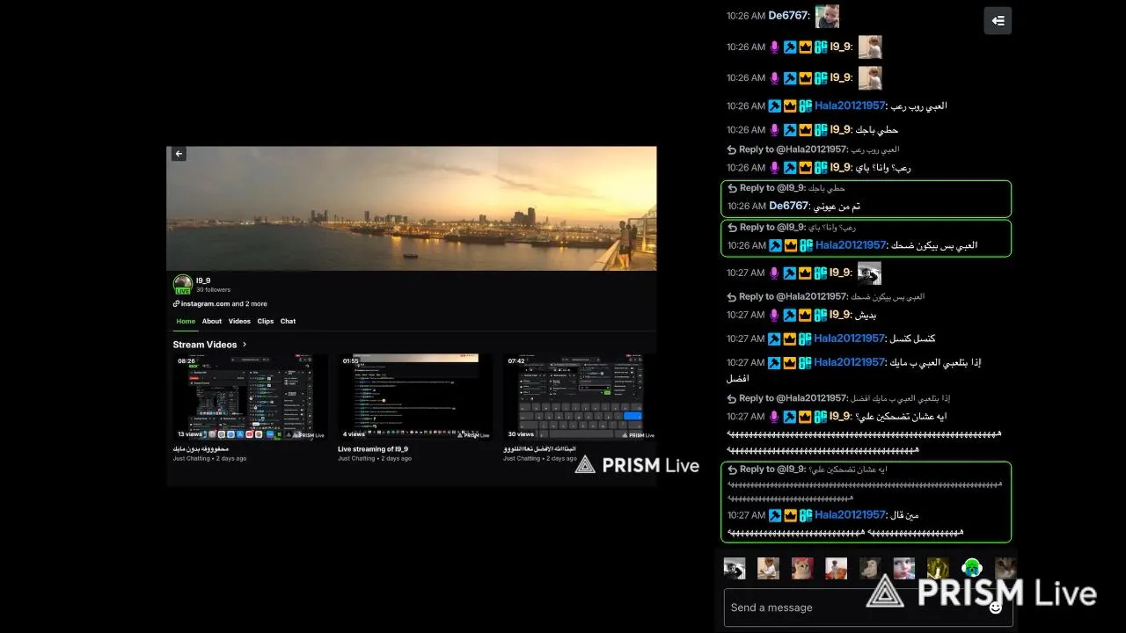Pick the close-up baby face emote
1126x633 pixels.
[x=903, y=568]
